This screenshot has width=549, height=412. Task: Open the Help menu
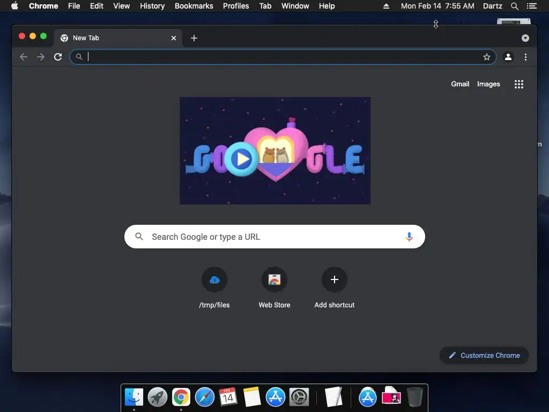327,6
